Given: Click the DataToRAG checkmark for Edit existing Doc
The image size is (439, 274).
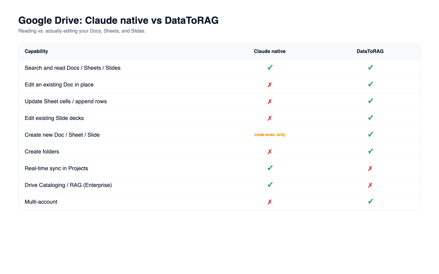Looking at the screenshot, I should click(x=370, y=84).
